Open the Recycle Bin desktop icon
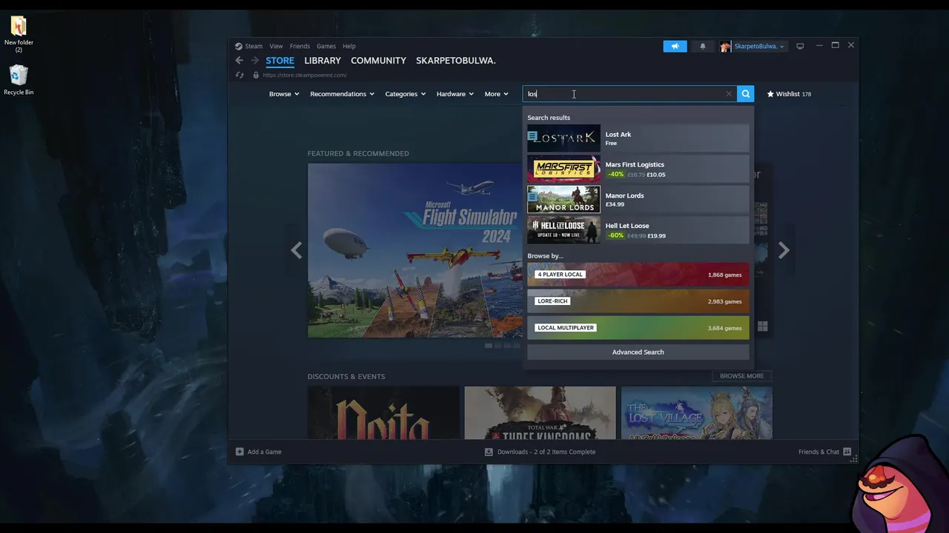This screenshot has height=533, width=949. [x=19, y=80]
